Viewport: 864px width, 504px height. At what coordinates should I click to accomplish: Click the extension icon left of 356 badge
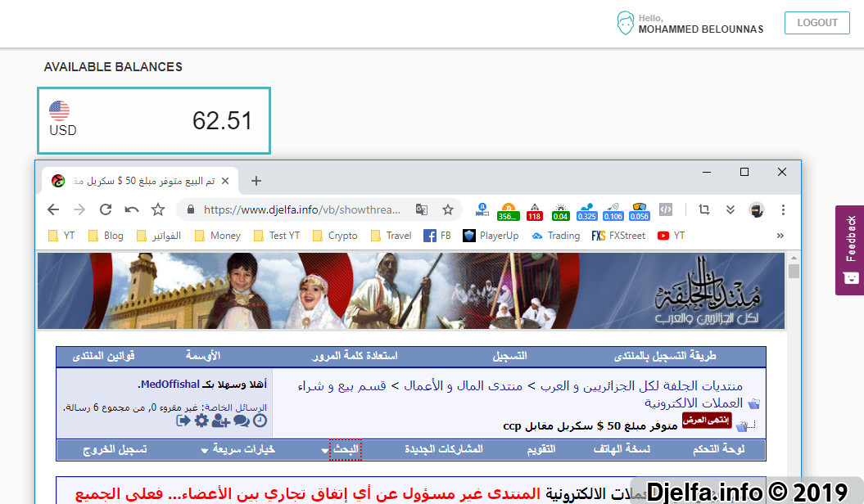(482, 209)
